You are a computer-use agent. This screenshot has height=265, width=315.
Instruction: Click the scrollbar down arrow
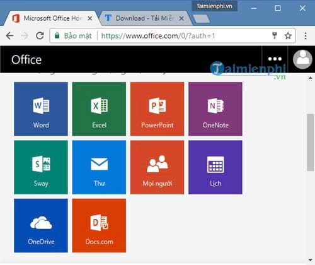coord(311,260)
